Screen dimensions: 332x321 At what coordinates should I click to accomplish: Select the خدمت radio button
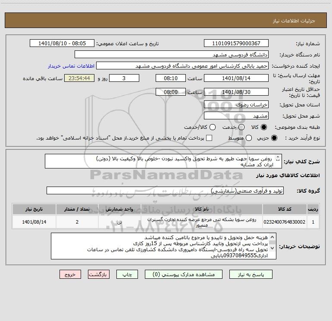(x=241, y=127)
